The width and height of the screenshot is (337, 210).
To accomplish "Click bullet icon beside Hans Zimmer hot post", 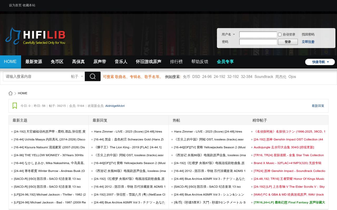I will tap(172, 132).
